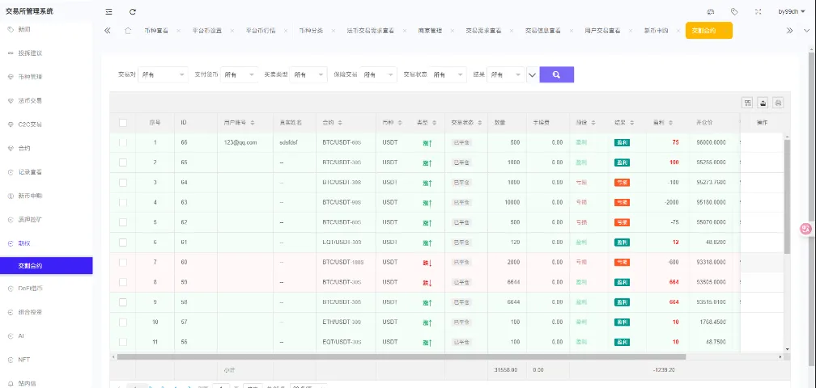This screenshot has width=816, height=388.
Task: Click the tag icon in the header
Action: tap(734, 11)
